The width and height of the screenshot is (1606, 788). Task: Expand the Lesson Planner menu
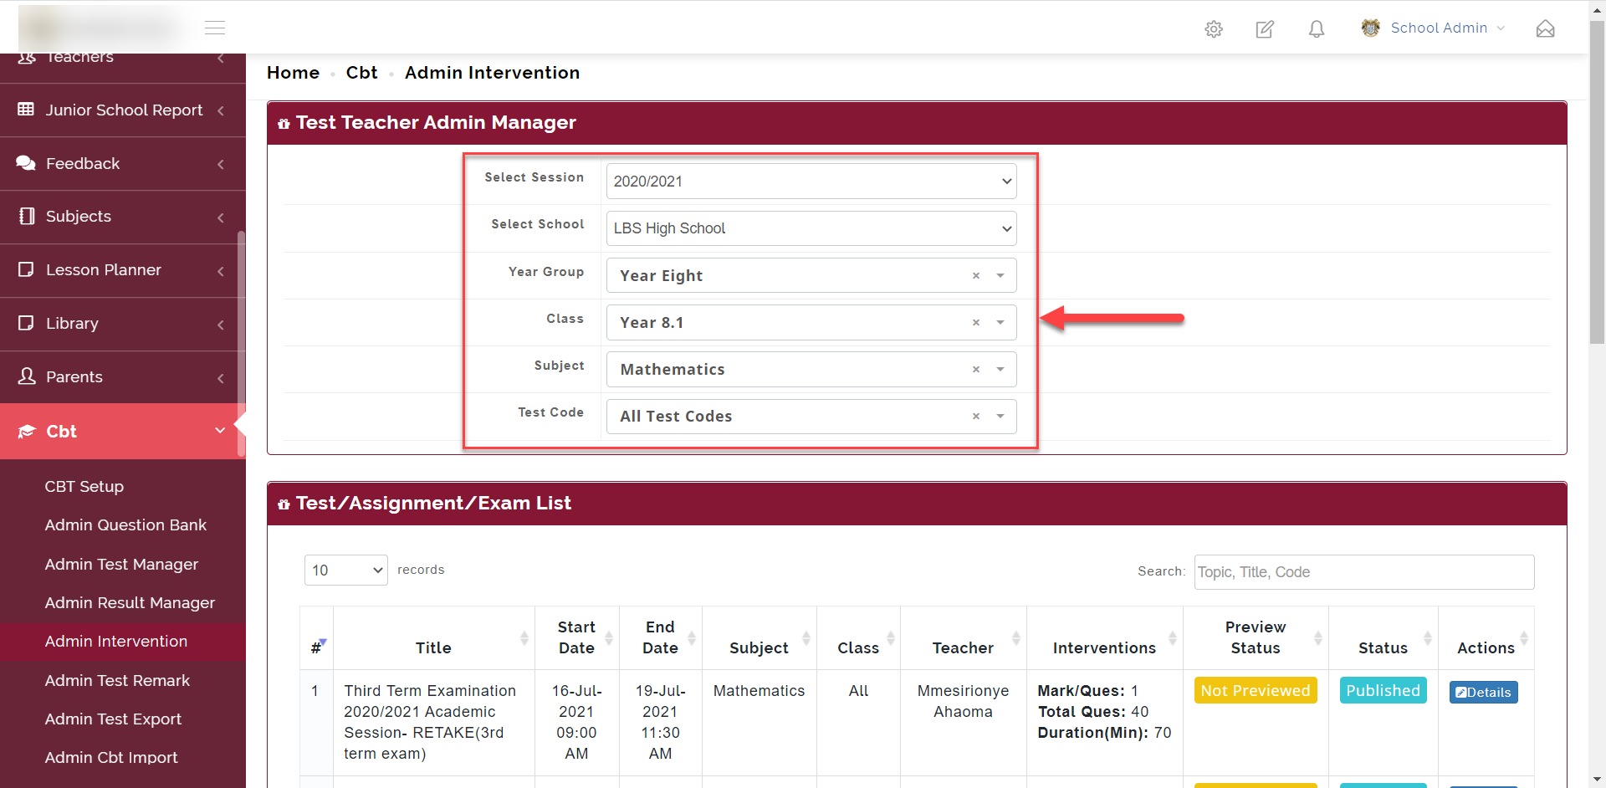[x=221, y=271]
